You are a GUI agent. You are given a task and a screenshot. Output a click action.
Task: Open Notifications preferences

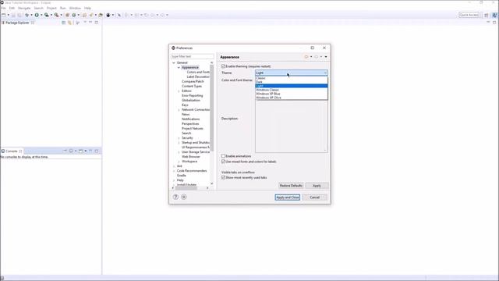(190, 119)
